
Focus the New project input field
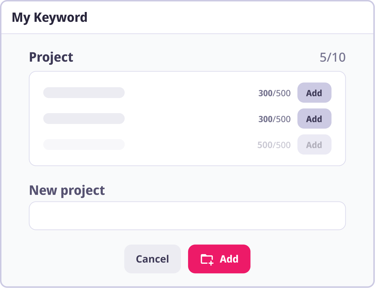[187, 216]
